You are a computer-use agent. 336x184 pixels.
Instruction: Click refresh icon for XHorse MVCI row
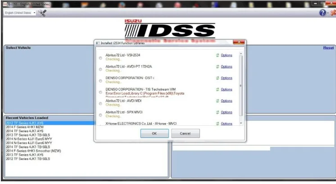click(218, 124)
